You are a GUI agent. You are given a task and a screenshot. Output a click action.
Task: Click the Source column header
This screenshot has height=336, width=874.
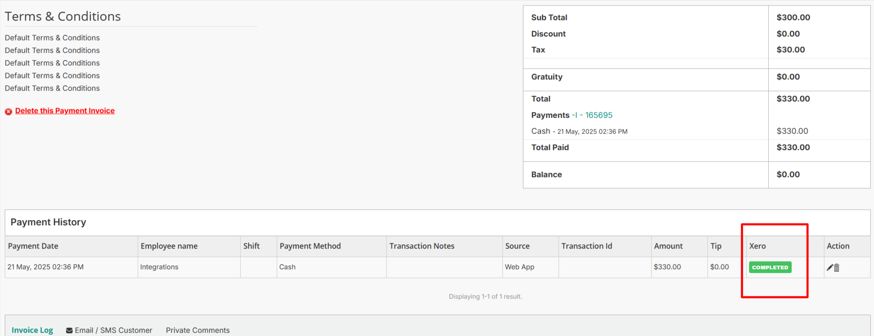coord(517,246)
